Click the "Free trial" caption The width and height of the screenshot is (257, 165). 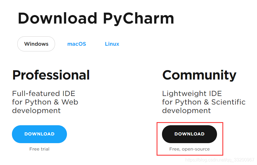click(39, 149)
